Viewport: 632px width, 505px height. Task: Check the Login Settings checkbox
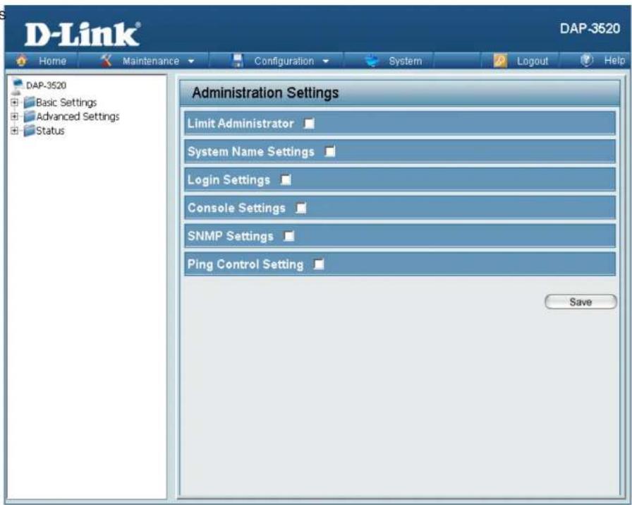pyautogui.click(x=286, y=179)
